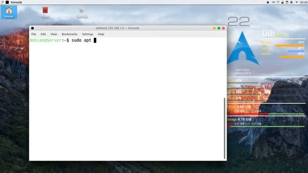Click the leftmost top panel launcher icon
This screenshot has width=308, height=173.
tap(2, 2)
